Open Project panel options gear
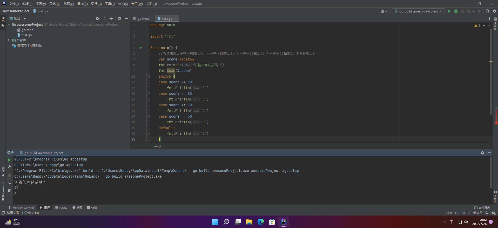Viewport: 498px width, 228px height. [120, 18]
